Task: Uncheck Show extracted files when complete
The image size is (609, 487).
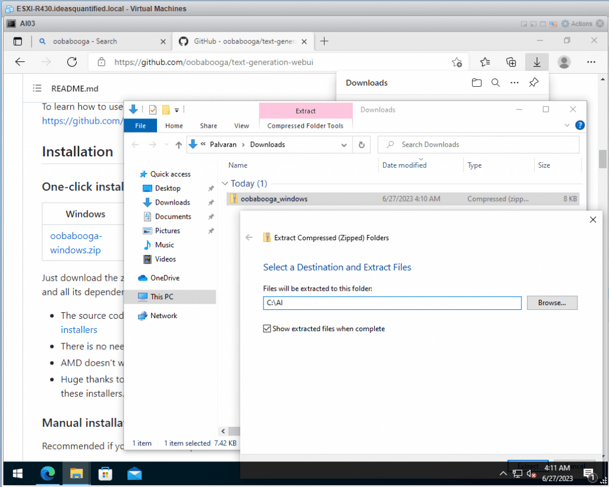Action: 267,329
